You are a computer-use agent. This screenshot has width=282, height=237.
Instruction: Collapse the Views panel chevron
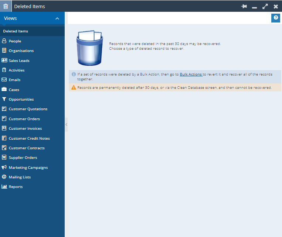click(x=57, y=18)
